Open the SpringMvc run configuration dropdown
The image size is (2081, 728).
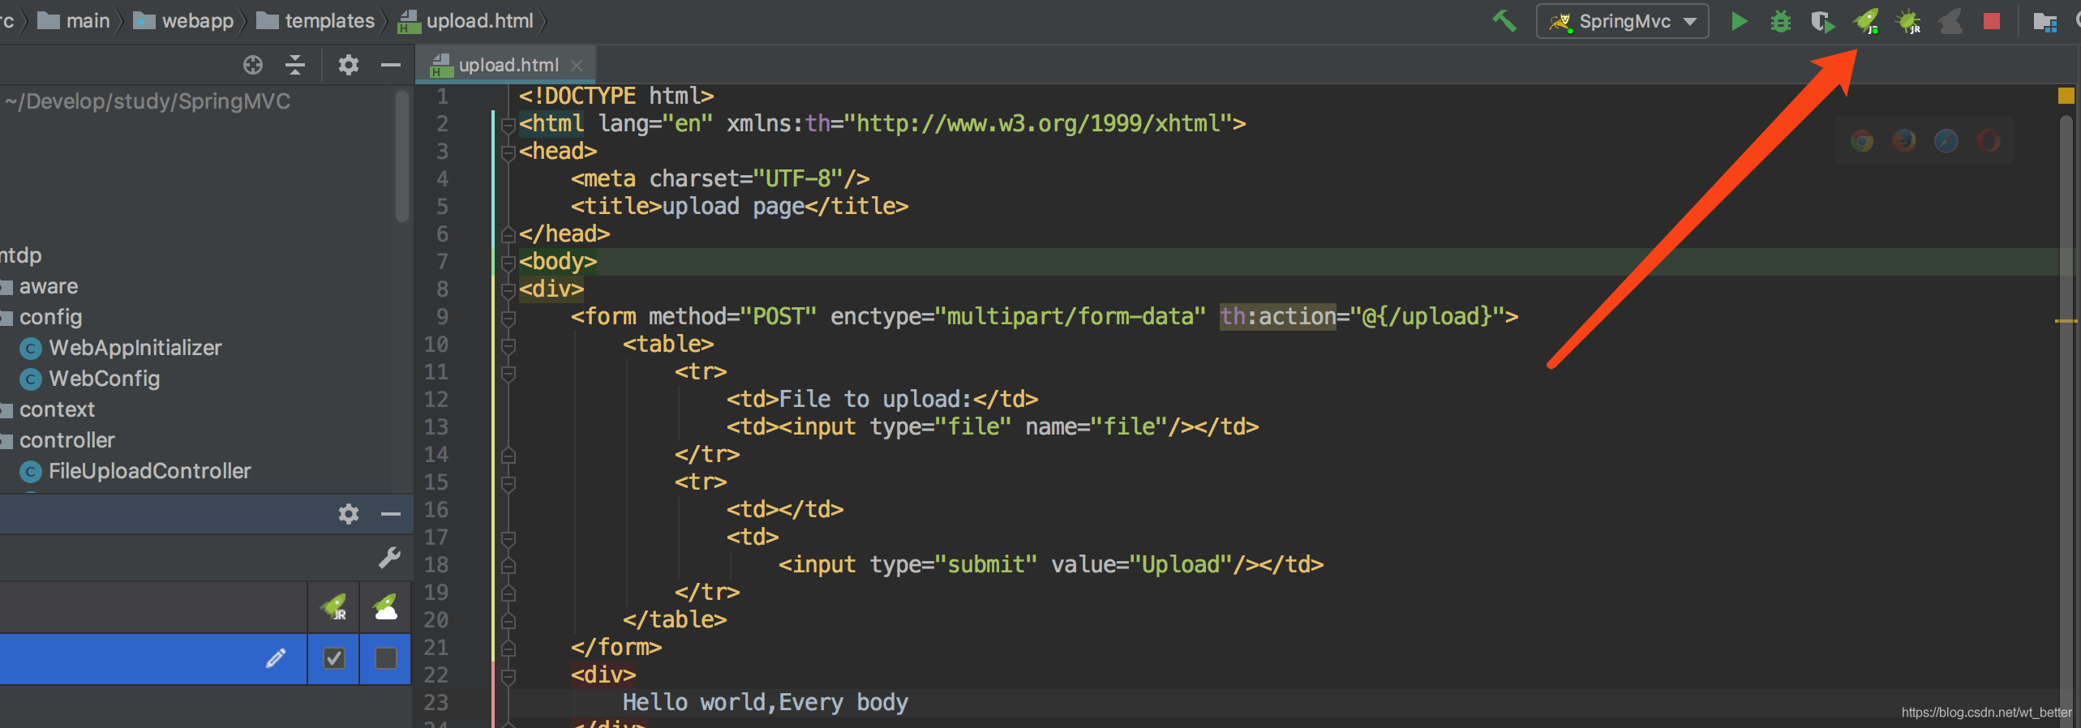click(1622, 21)
